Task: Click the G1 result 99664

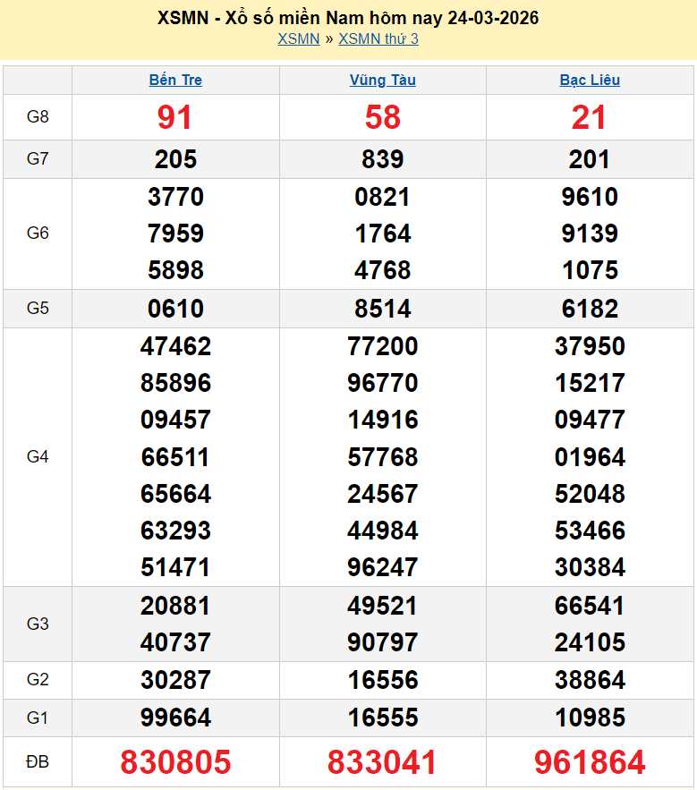Action: 175,718
